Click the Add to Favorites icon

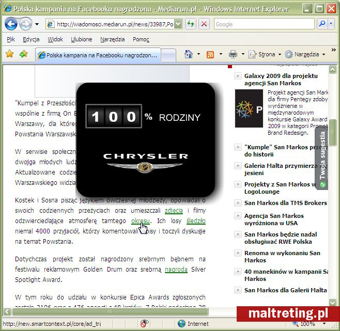coord(23,54)
